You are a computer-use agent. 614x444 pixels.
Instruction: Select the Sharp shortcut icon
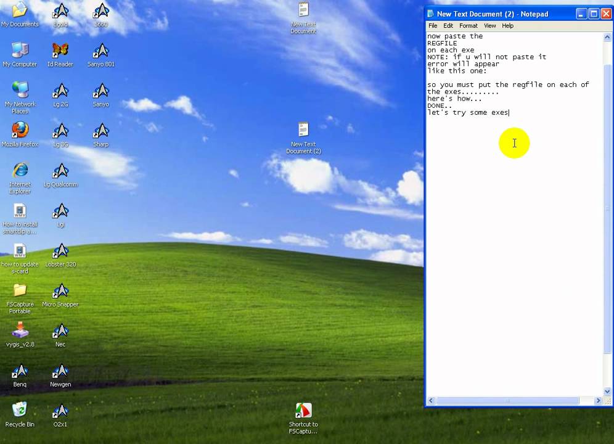(x=101, y=135)
